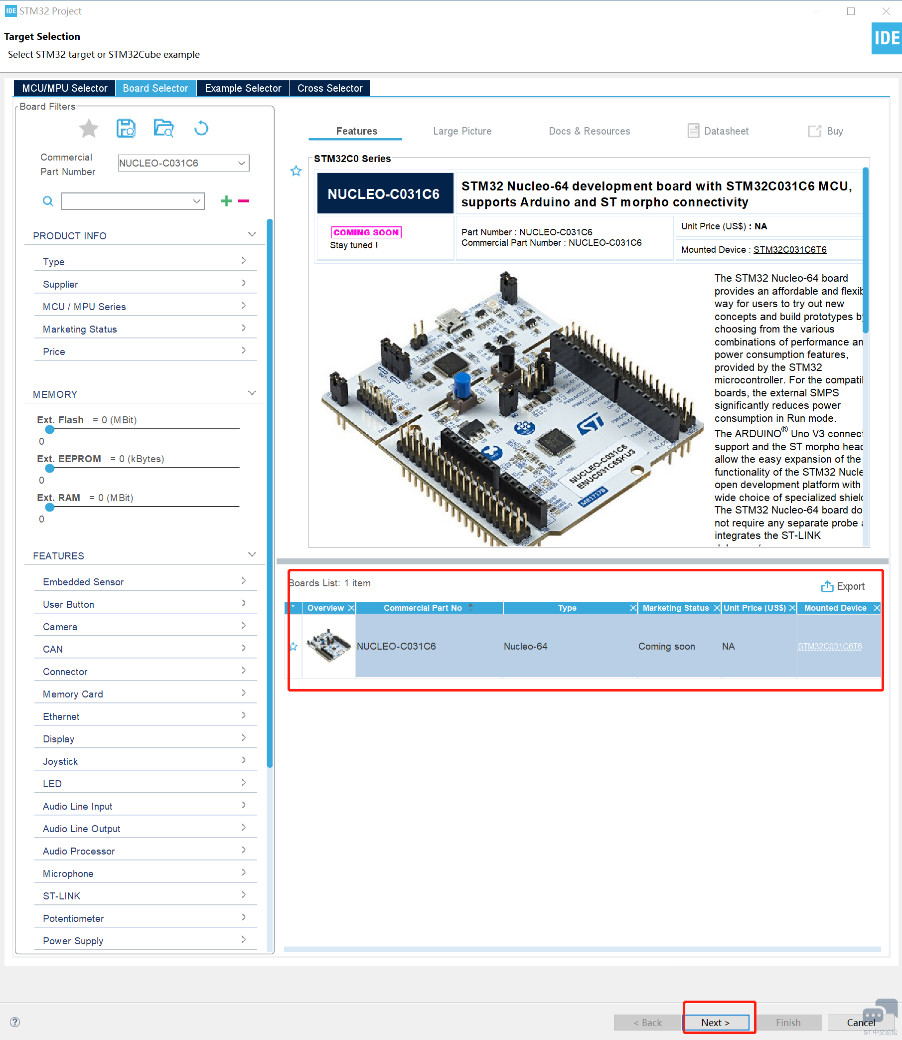The width and height of the screenshot is (902, 1040).
Task: Cancel the STM32 Project wizard
Action: tap(861, 1023)
